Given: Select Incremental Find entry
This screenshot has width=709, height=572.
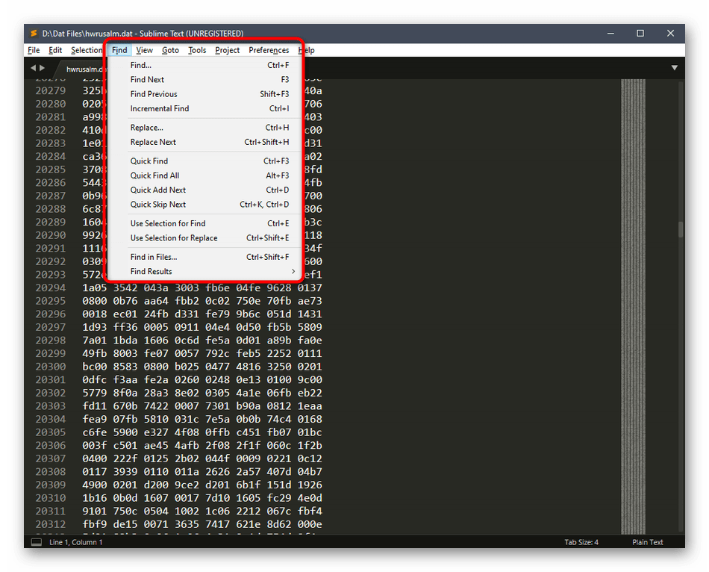Looking at the screenshot, I should pyautogui.click(x=160, y=109).
